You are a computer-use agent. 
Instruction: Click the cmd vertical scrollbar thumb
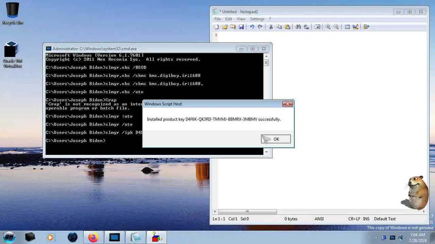pyautogui.click(x=266, y=63)
